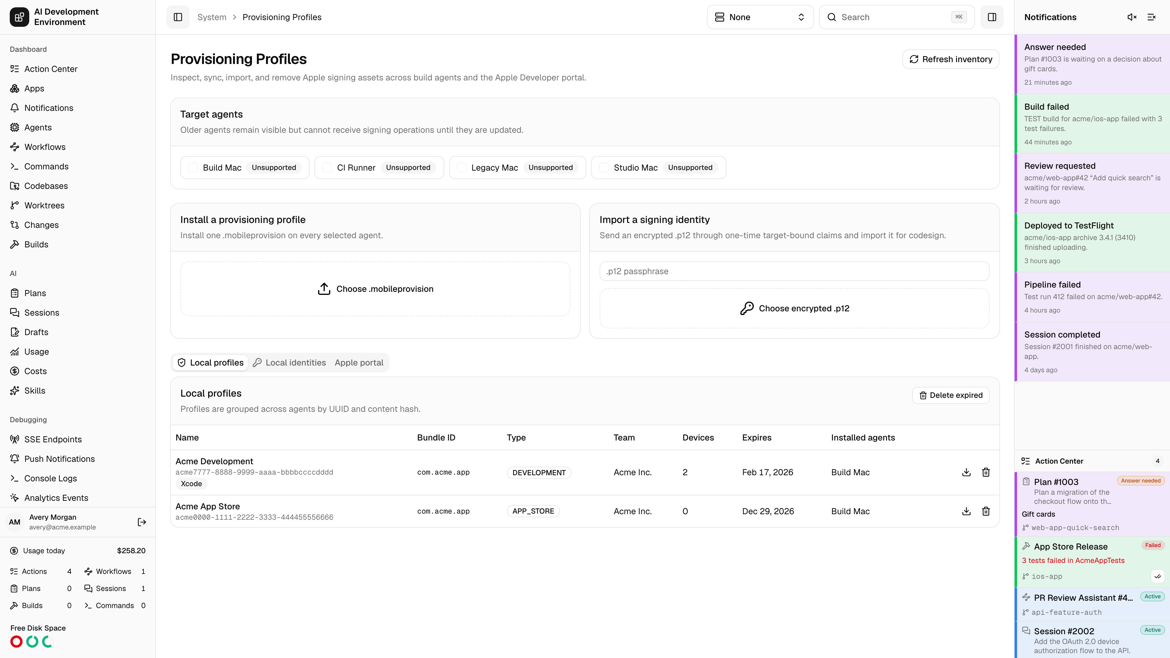
Task: Download the Acme App Store profile
Action: (966, 511)
